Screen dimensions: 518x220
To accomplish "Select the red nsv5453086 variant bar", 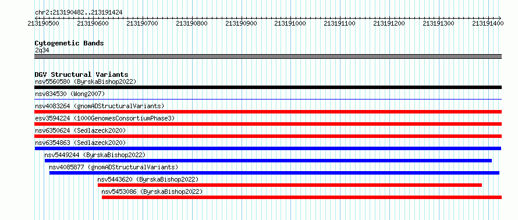I will (x=301, y=197).
